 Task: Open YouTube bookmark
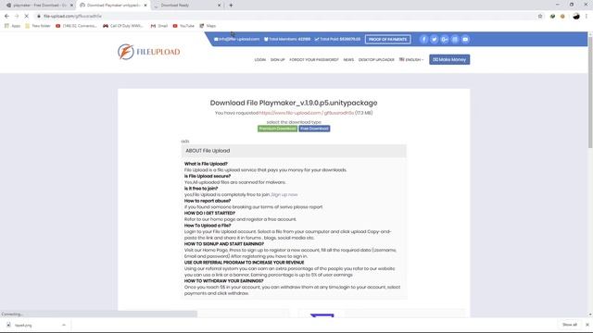click(183, 26)
